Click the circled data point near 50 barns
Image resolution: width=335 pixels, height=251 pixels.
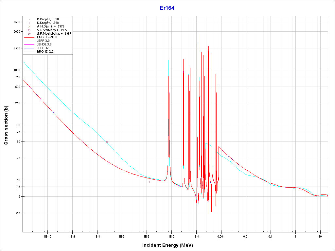tap(107, 142)
